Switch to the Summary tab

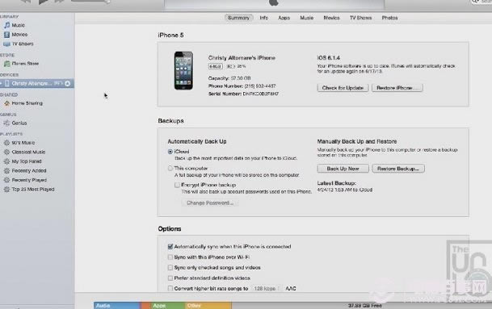click(238, 18)
